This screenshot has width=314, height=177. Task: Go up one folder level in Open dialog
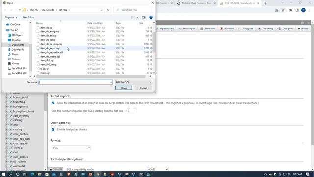(20, 10)
